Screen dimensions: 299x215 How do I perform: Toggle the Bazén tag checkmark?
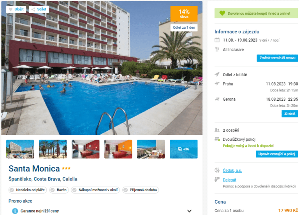(53, 190)
